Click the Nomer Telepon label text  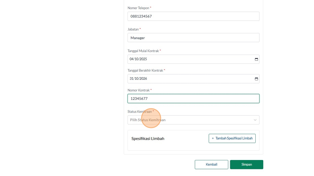tap(138, 8)
